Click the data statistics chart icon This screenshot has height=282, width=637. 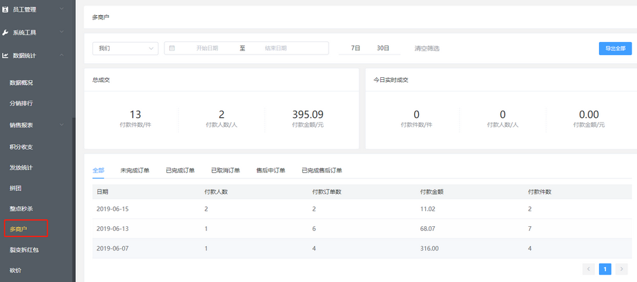click(6, 55)
